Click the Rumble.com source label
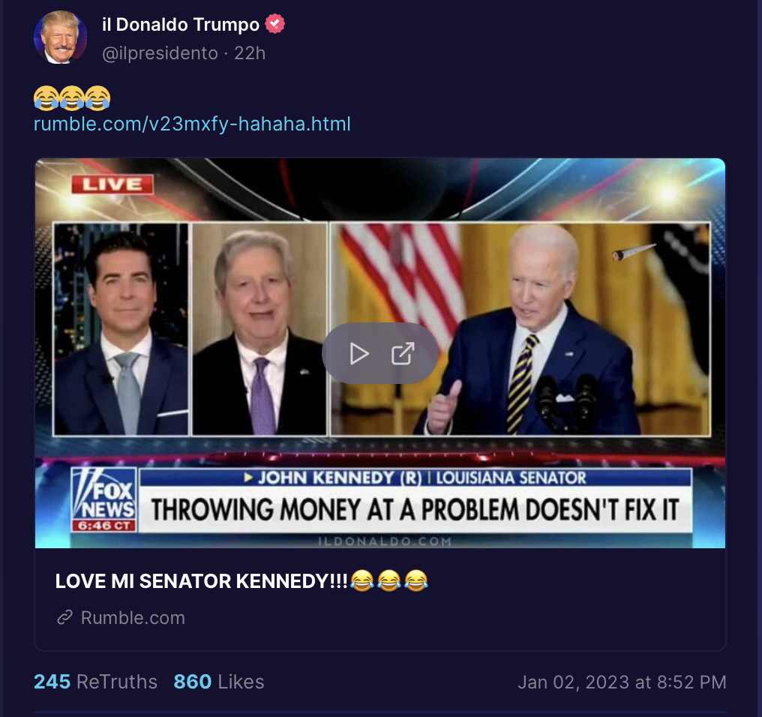This screenshot has width=762, height=717. 133,618
